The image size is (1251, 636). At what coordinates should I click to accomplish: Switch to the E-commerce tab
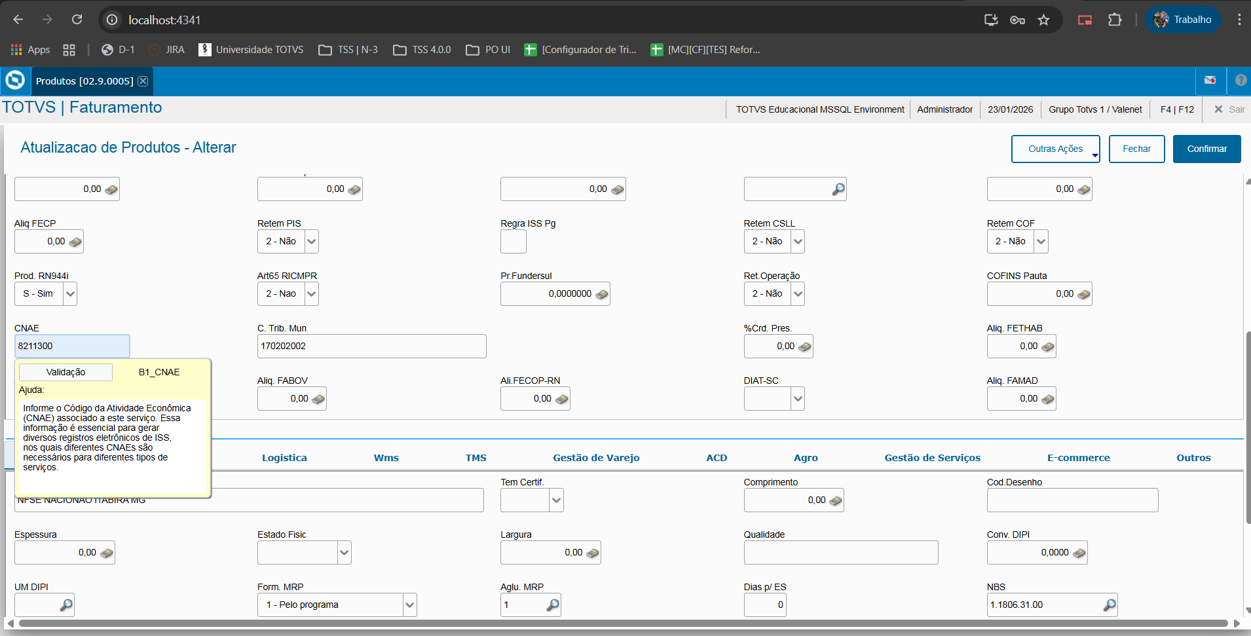[x=1079, y=458]
